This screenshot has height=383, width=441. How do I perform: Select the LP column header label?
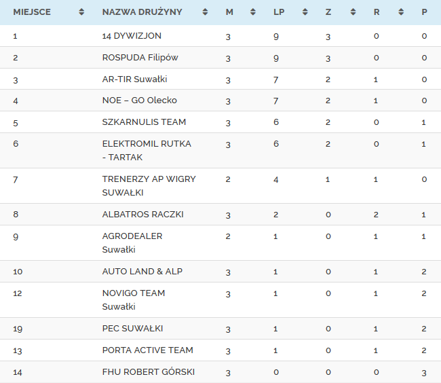click(x=279, y=12)
